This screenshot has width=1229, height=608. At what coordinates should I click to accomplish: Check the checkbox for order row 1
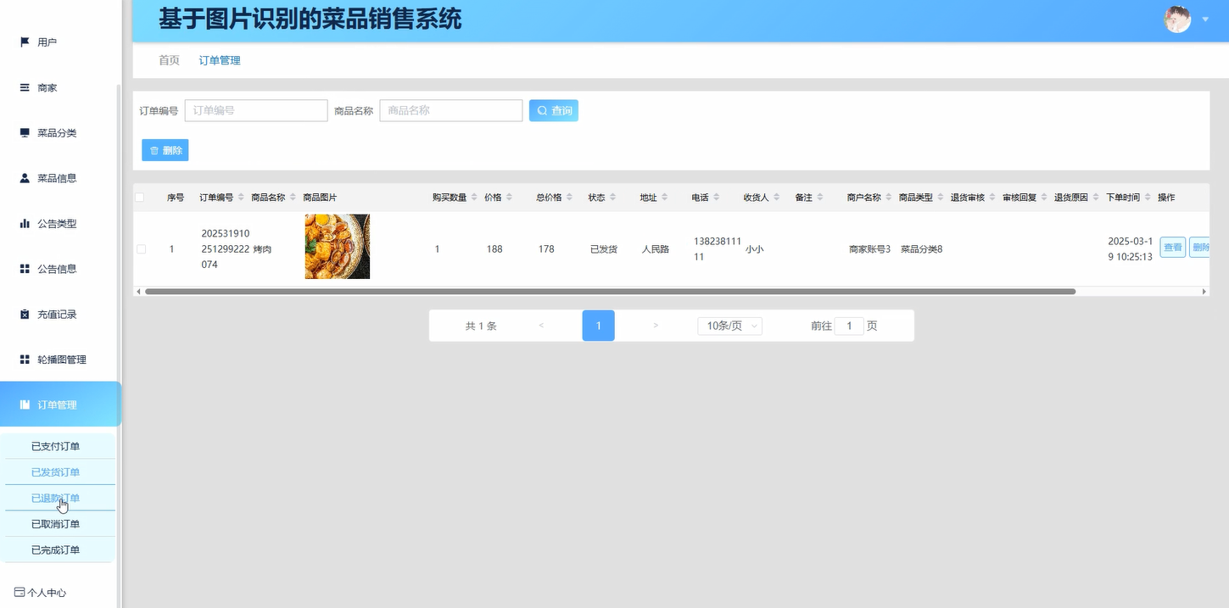tap(139, 248)
